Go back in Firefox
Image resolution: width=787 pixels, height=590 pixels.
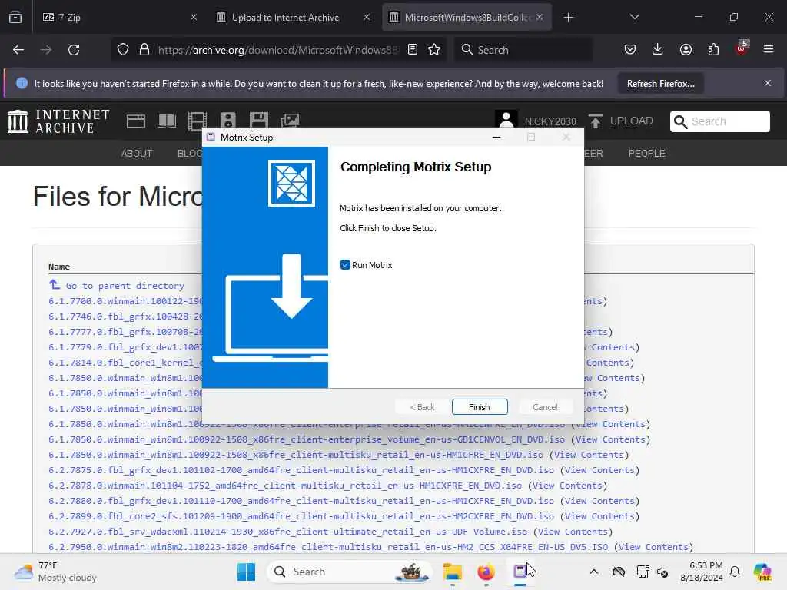point(18,50)
